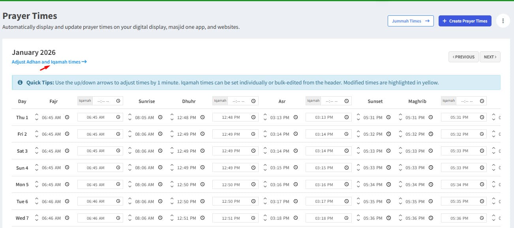Click clock icon beside Mon 5 Asr time
The height and width of the screenshot is (228, 514).
[x=296, y=184]
